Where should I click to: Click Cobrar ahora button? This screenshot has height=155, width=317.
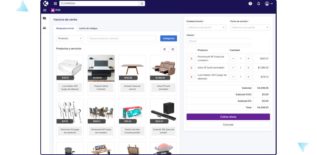tap(228, 117)
